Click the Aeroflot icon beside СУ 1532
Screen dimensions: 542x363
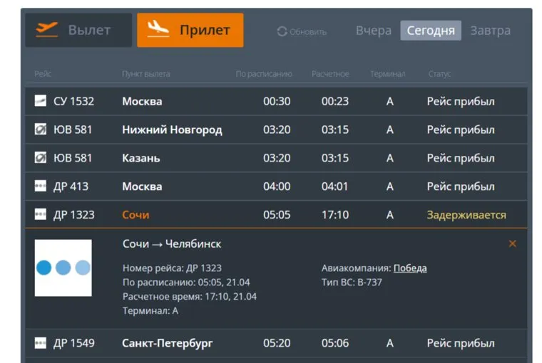point(41,101)
